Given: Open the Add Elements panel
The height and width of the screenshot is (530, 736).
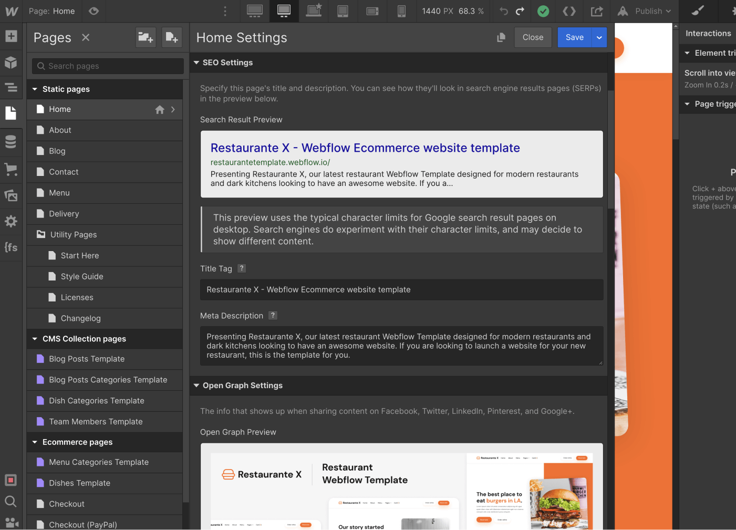Looking at the screenshot, I should 11,36.
